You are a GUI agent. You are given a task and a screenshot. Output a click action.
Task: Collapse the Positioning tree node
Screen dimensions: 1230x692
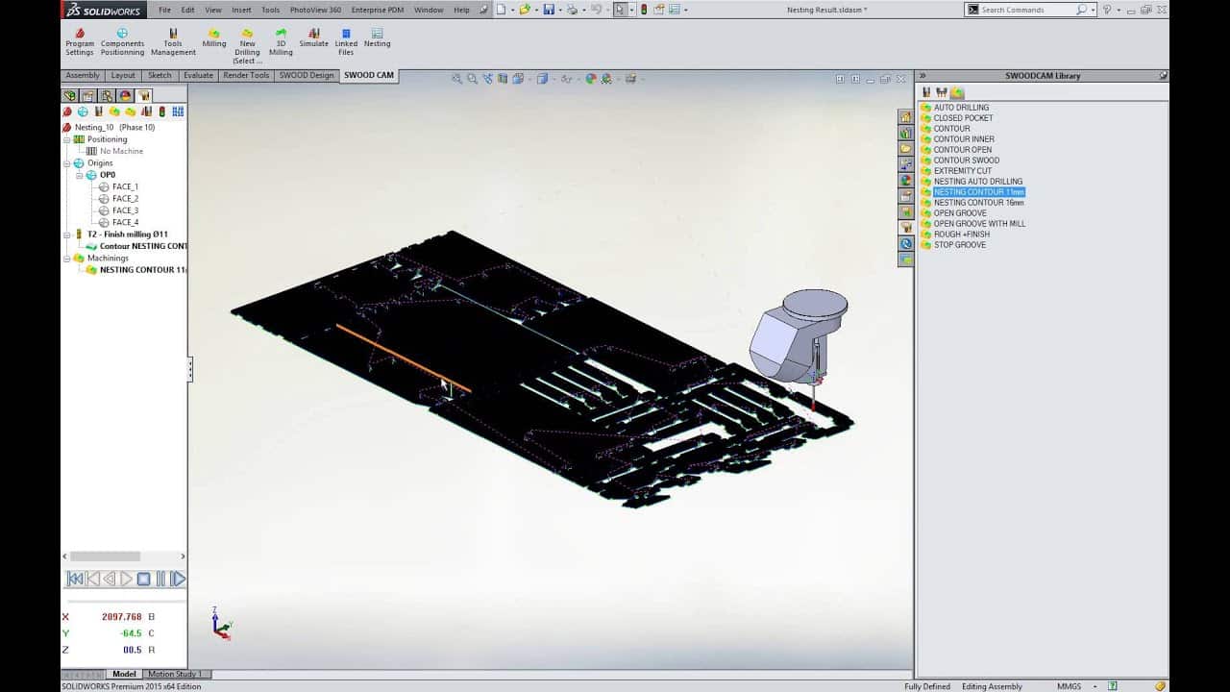pos(67,139)
